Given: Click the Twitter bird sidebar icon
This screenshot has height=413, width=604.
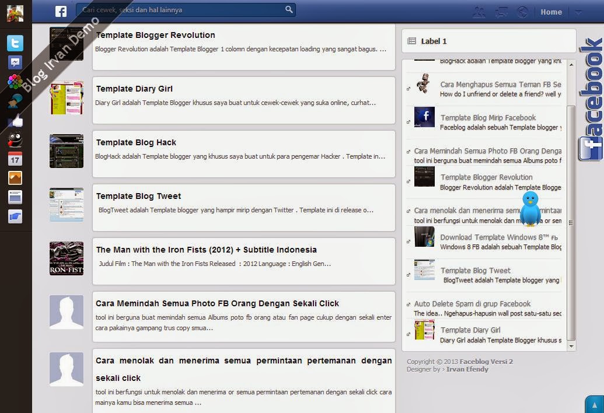Looking at the screenshot, I should click(x=15, y=43).
